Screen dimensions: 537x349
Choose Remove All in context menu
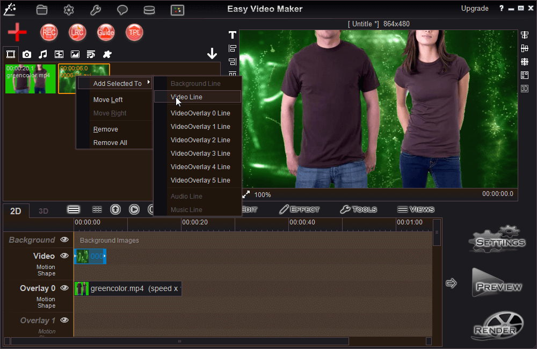tap(110, 142)
